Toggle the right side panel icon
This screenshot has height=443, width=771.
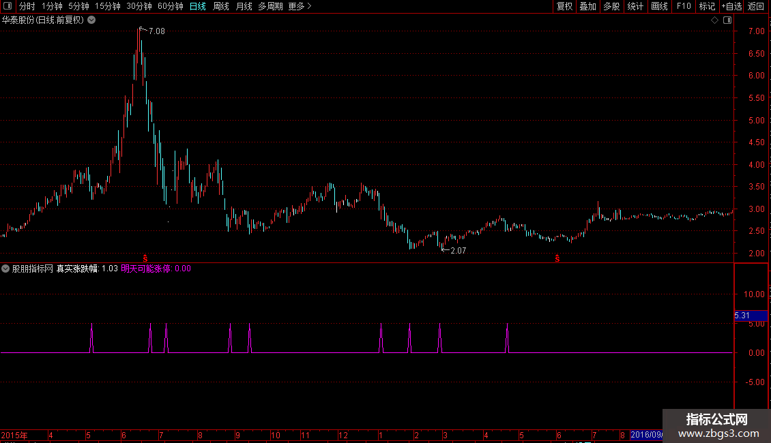click(727, 20)
